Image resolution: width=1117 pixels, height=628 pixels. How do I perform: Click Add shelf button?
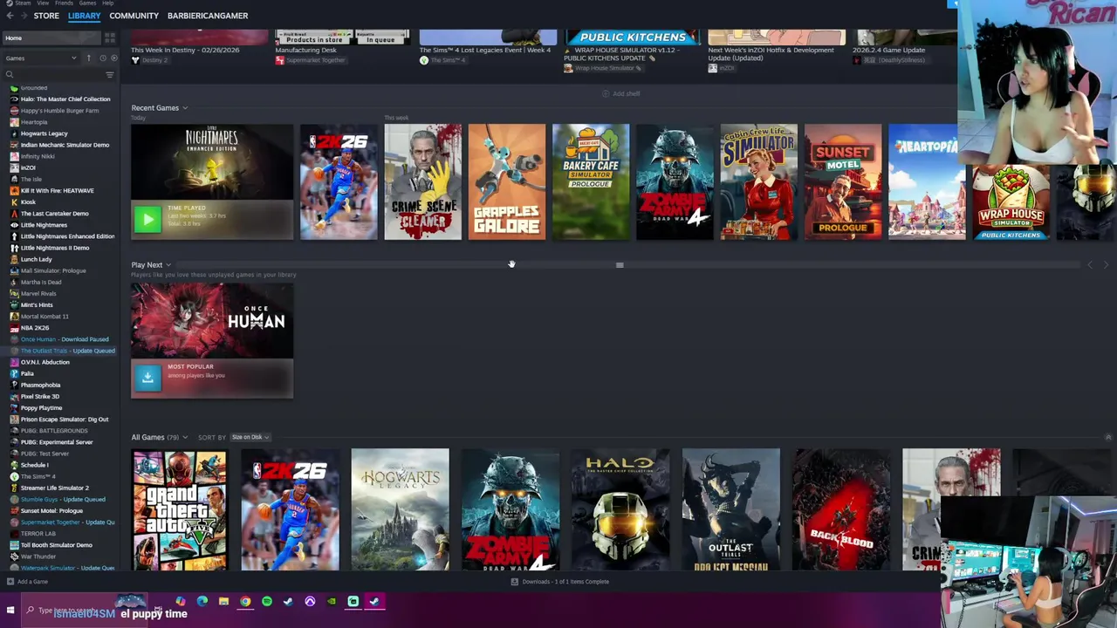click(x=621, y=93)
